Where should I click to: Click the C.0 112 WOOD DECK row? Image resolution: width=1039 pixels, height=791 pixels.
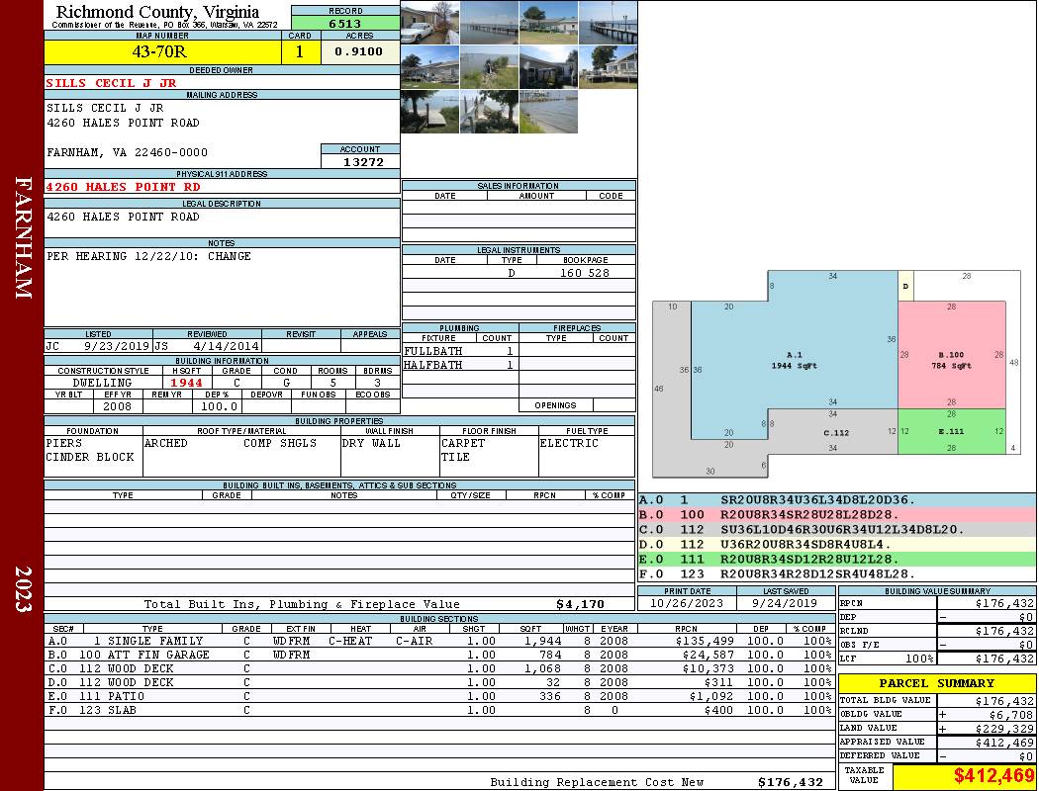(439, 668)
